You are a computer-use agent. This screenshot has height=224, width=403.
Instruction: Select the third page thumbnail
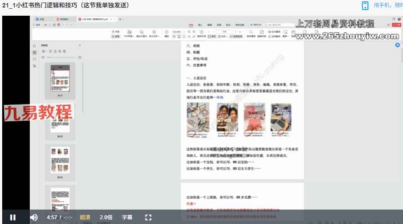60,160
